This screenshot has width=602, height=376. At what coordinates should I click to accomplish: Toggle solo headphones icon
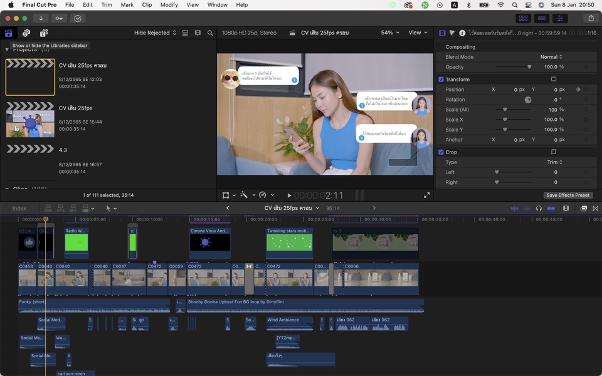[539, 208]
